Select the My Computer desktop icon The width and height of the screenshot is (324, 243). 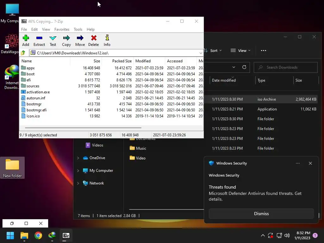pos(11,13)
